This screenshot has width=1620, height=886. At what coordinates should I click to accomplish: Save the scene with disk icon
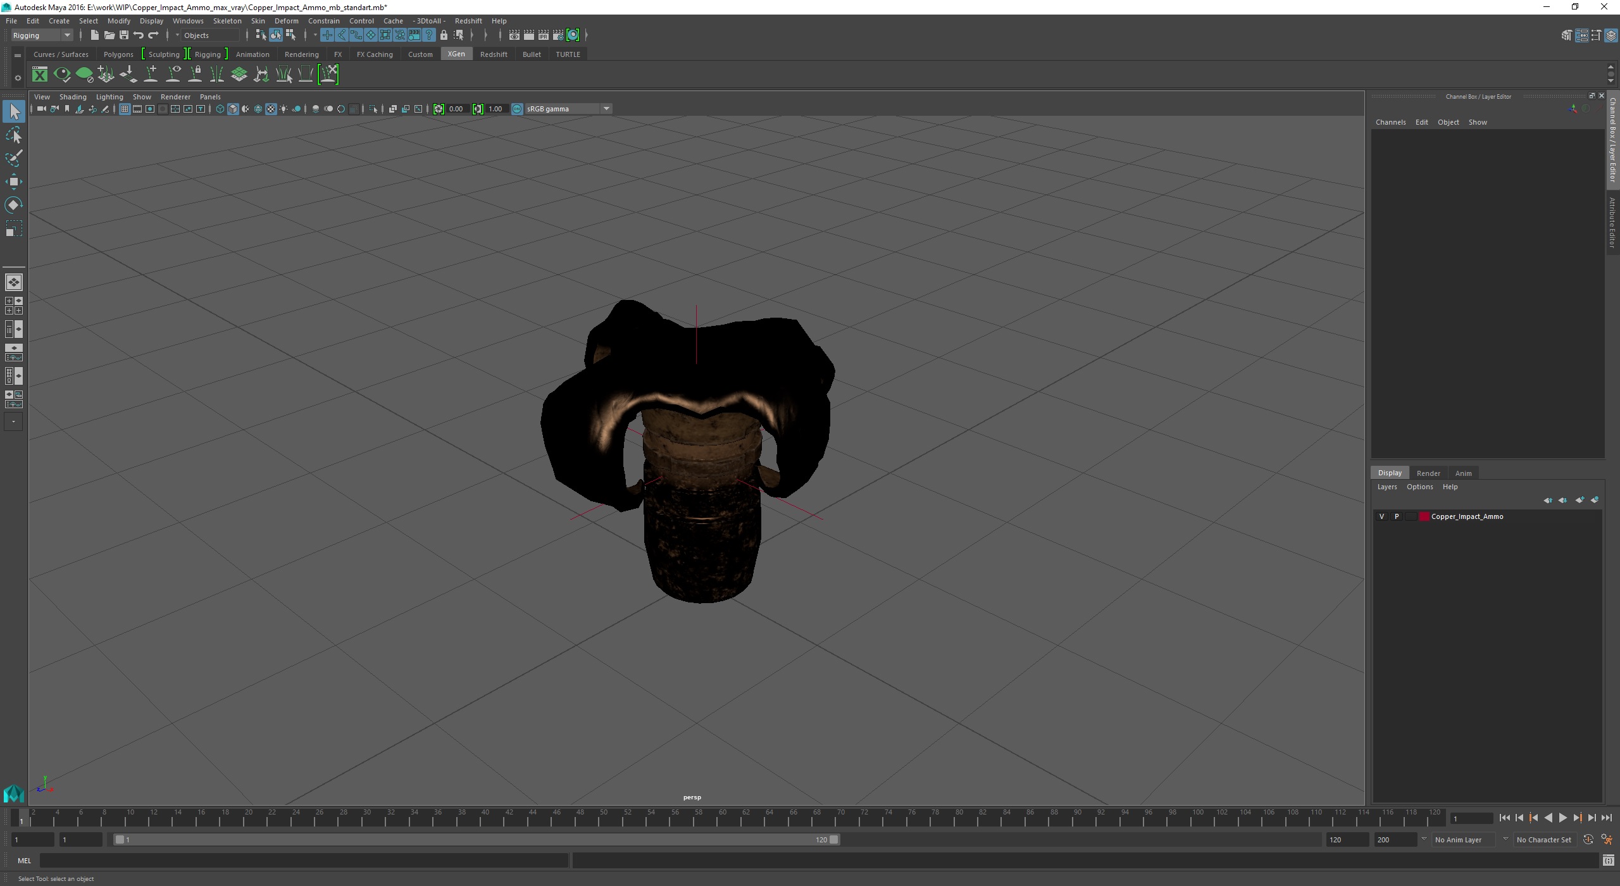(123, 35)
